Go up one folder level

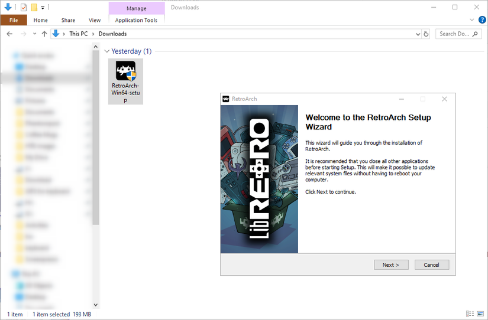pos(44,34)
